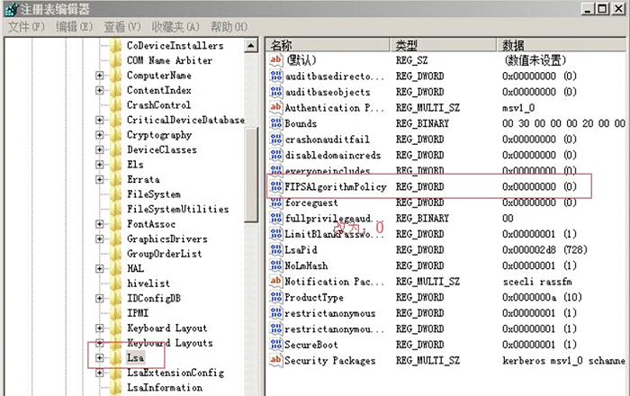
Task: Click the data cell 0x0000000a (10)
Action: pos(542,297)
